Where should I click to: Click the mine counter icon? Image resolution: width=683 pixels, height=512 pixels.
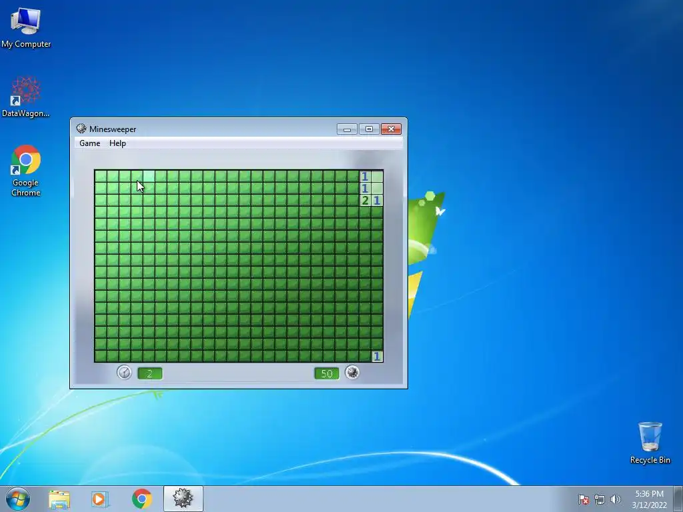pyautogui.click(x=352, y=373)
